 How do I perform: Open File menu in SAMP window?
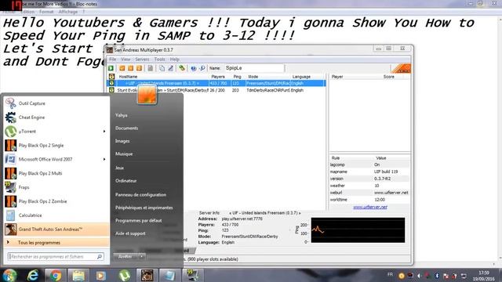pyautogui.click(x=113, y=60)
